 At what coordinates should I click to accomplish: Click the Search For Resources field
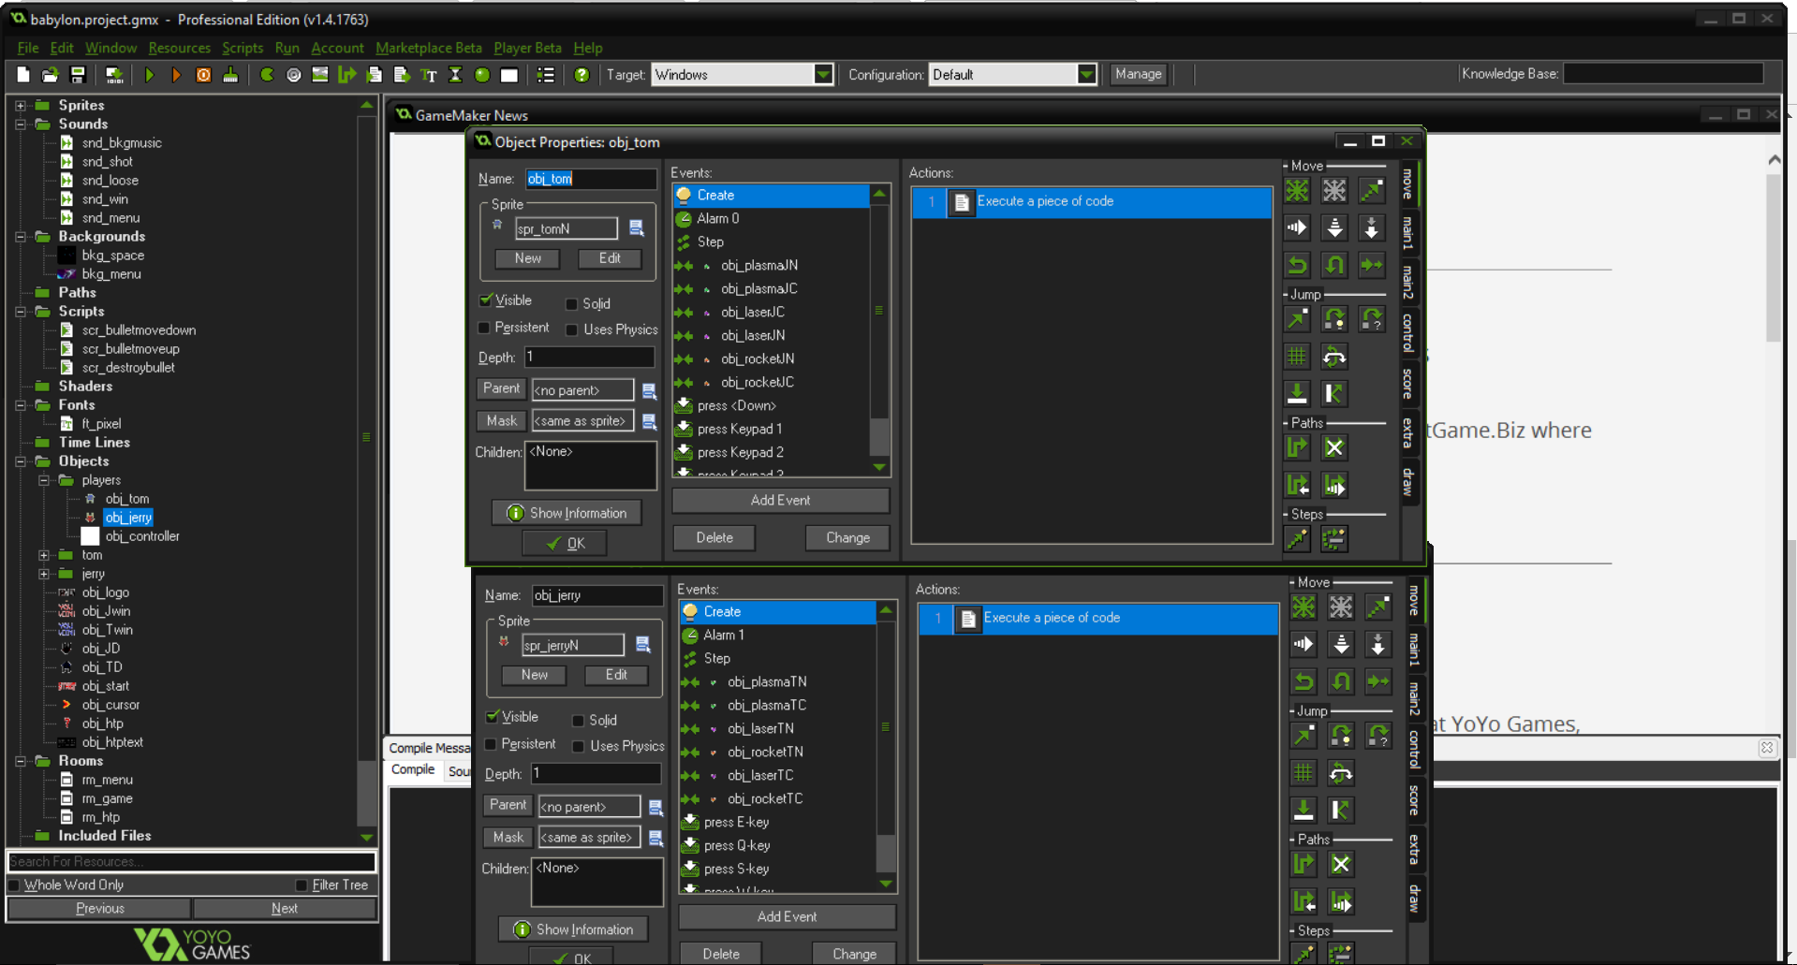(192, 861)
